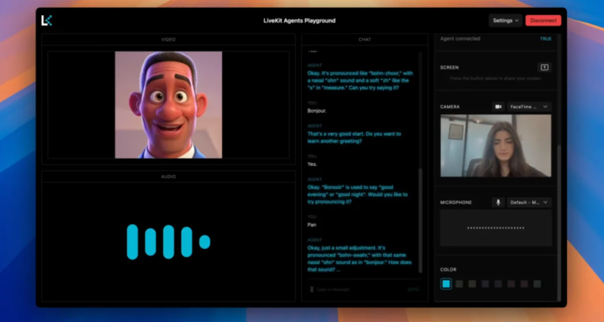Screen dimensions: 604x322
Task: Click the screen share icon button
Action: coord(544,67)
